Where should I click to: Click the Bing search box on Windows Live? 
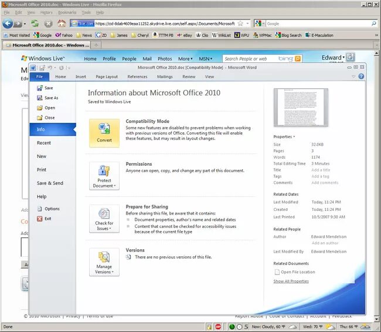(250, 59)
